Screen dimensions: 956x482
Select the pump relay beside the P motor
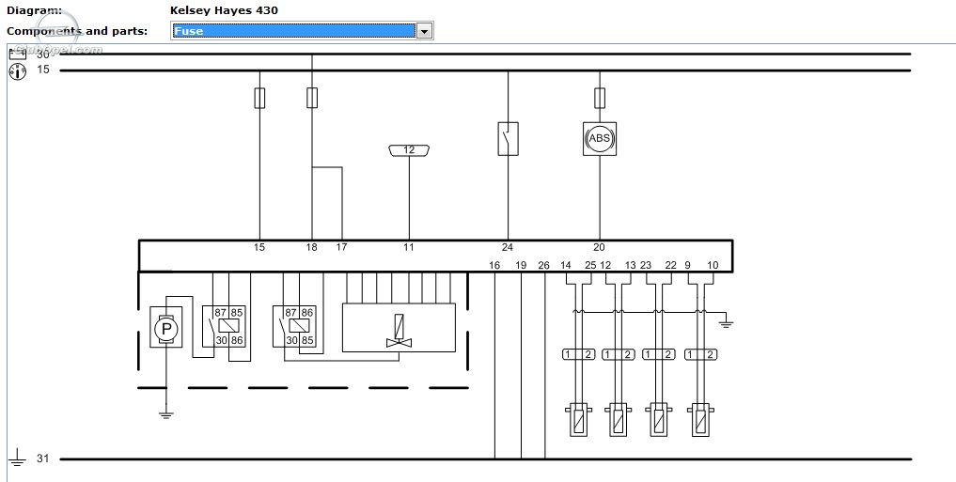tap(225, 327)
